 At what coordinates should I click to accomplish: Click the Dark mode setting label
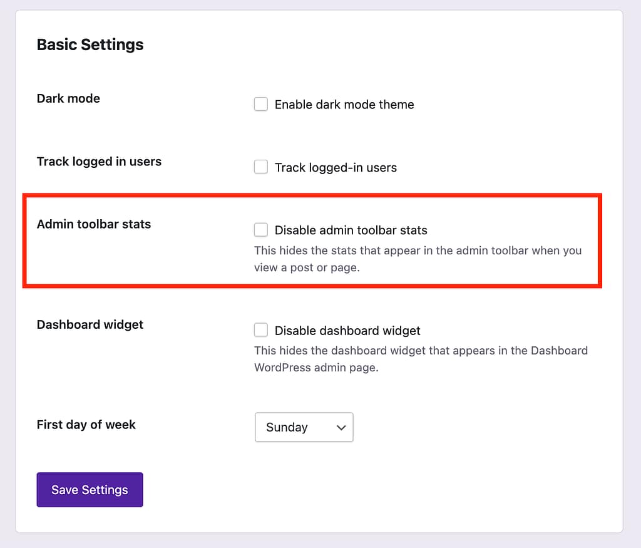click(68, 98)
